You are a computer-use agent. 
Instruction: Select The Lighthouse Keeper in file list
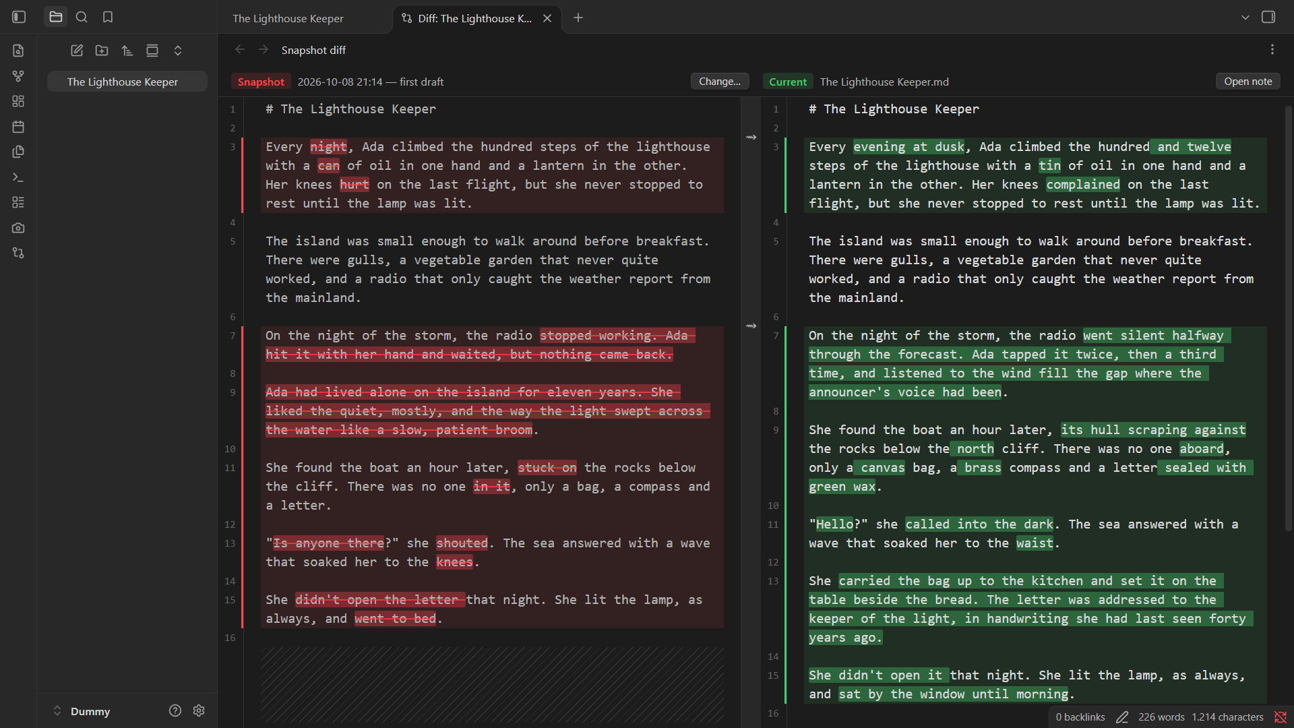pyautogui.click(x=127, y=82)
